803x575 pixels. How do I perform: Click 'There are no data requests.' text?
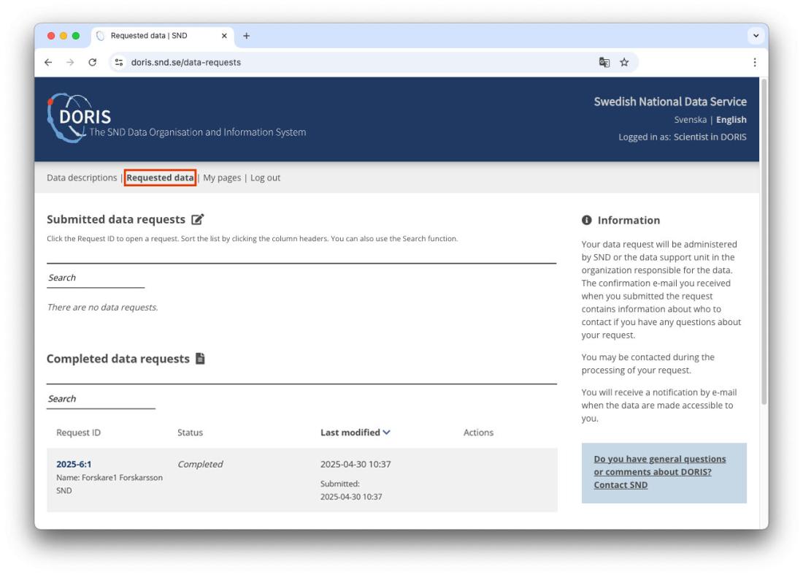tap(102, 308)
